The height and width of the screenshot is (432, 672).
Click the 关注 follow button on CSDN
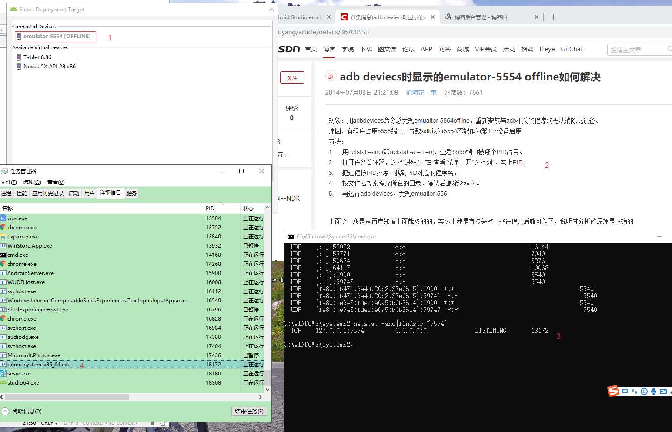pyautogui.click(x=292, y=78)
